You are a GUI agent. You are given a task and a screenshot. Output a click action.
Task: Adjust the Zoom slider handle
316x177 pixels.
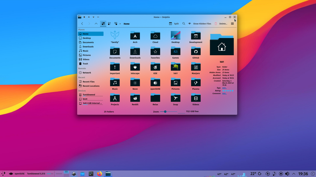165,112
